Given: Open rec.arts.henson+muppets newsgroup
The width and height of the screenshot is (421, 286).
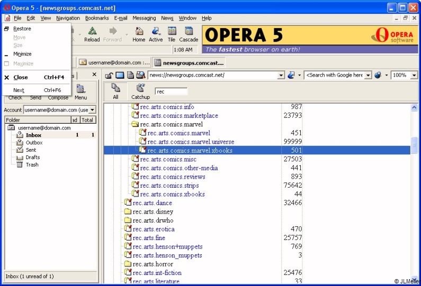Looking at the screenshot, I should pyautogui.click(x=167, y=246).
